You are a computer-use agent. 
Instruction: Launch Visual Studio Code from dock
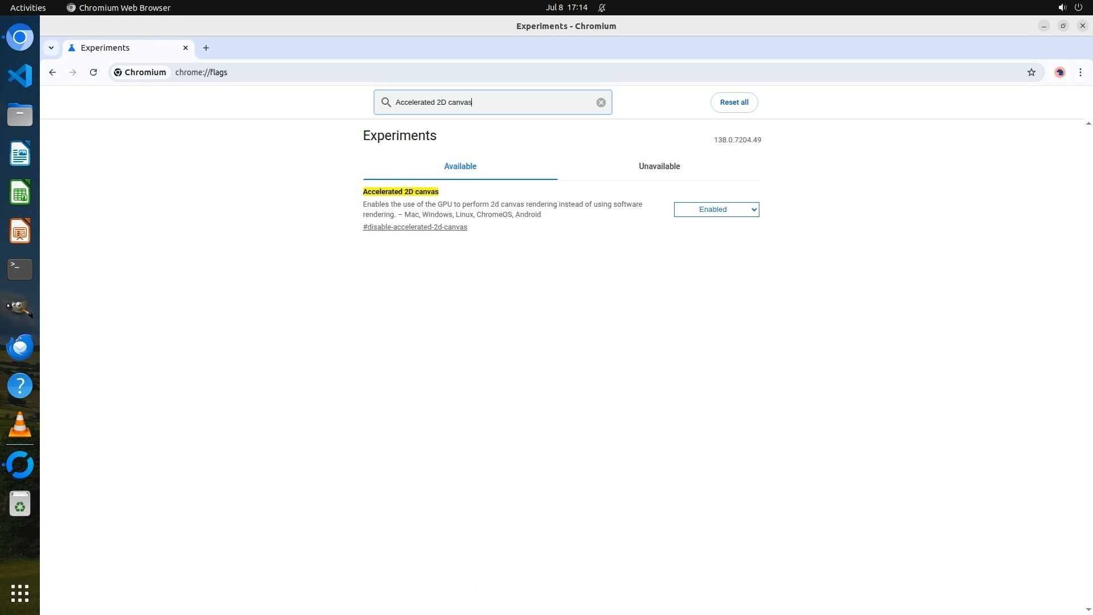click(20, 76)
